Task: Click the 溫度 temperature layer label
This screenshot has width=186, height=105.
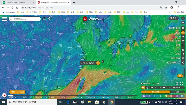Action: click(178, 45)
